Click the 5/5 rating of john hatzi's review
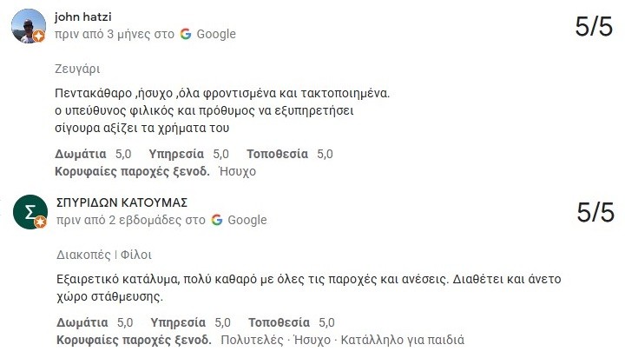This screenshot has height=358, width=625. coord(594,26)
